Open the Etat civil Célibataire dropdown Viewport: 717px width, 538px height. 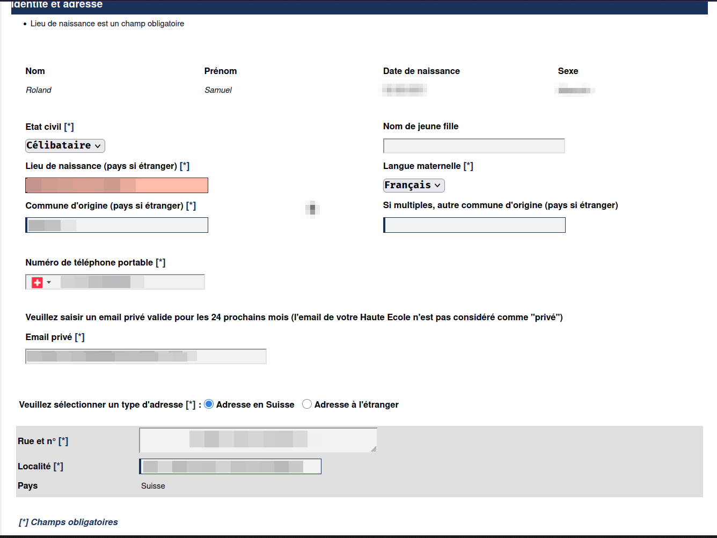(65, 145)
